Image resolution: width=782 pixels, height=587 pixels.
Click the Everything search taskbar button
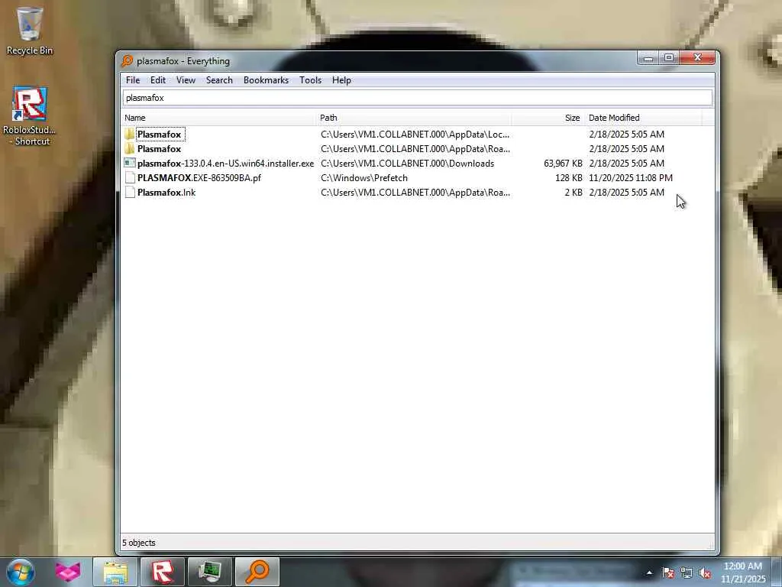tap(257, 572)
